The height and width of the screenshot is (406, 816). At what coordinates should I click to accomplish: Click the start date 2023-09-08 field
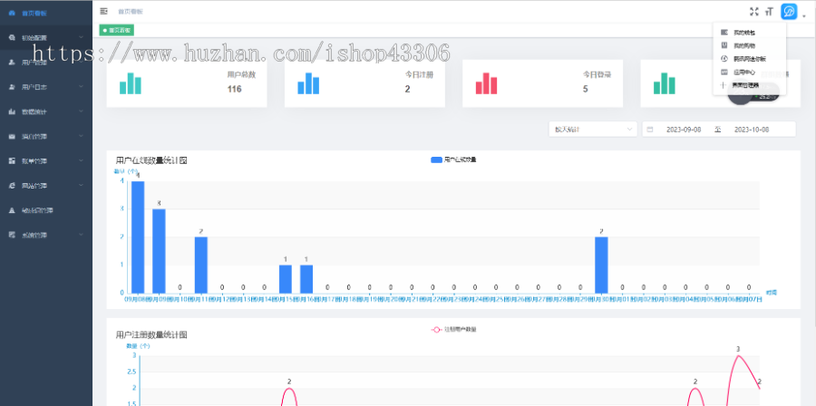pyautogui.click(x=684, y=130)
